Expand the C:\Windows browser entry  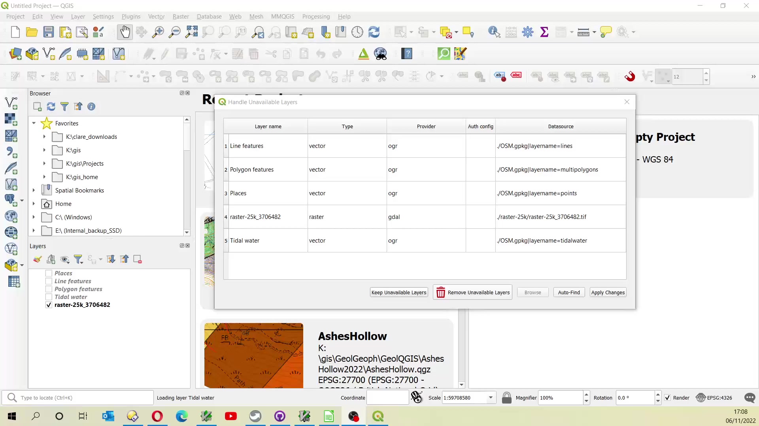coord(33,217)
